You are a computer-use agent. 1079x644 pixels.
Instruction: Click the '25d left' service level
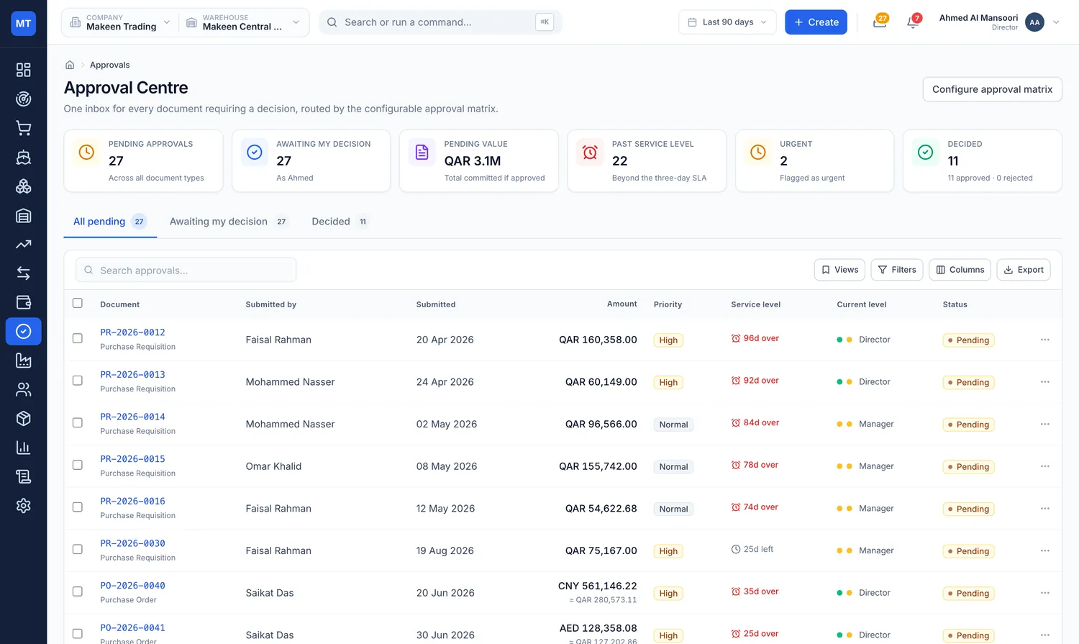click(752, 549)
